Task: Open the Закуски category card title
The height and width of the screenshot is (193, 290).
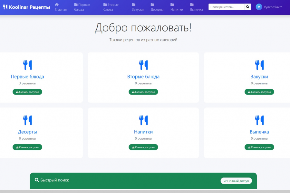Action: pyautogui.click(x=259, y=77)
